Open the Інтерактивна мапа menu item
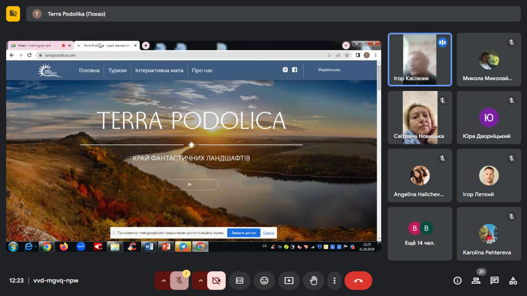The height and width of the screenshot is (296, 527). (x=159, y=70)
